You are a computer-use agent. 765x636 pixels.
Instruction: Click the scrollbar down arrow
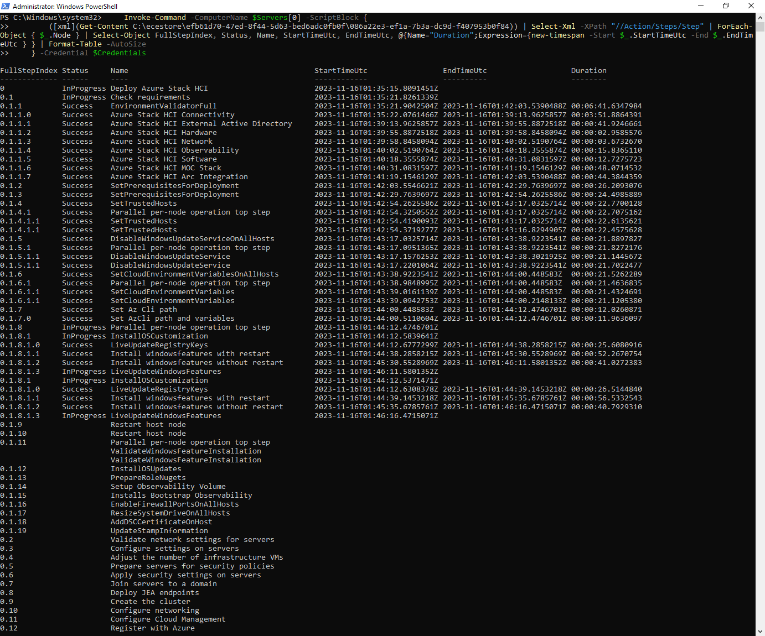point(760,631)
